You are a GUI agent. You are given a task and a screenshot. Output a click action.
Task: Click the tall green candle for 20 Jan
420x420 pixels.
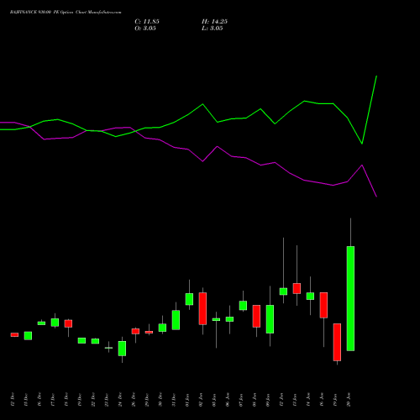coord(350,298)
